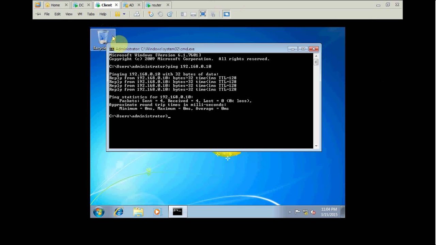The width and height of the screenshot is (436, 245).
Task: Toggle the thumbnail bar icon
Action: tap(193, 14)
